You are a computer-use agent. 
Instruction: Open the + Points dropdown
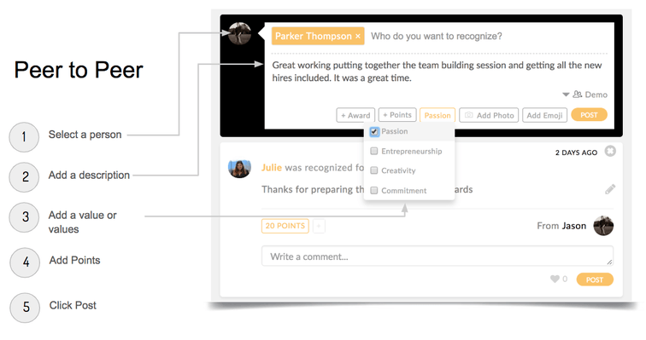click(x=397, y=115)
